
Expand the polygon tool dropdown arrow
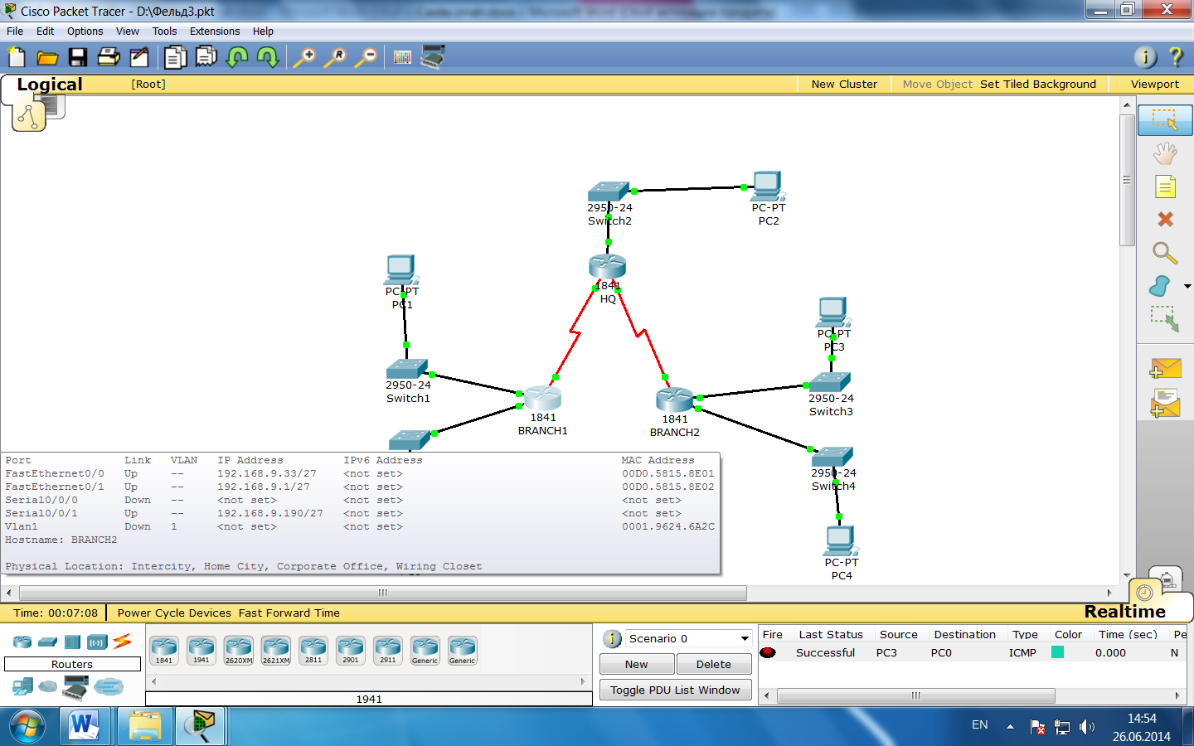[1187, 286]
